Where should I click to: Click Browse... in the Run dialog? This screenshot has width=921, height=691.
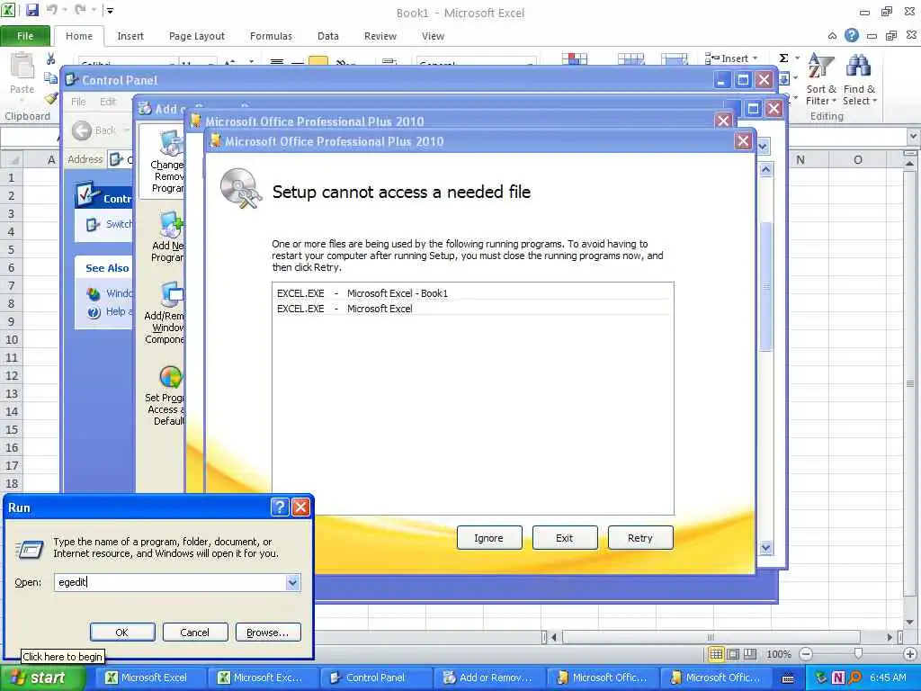pos(268,633)
